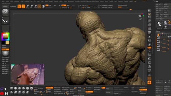Screen dimensions: 171x96
Task: Open the Help menu
Action: pos(135,1)
